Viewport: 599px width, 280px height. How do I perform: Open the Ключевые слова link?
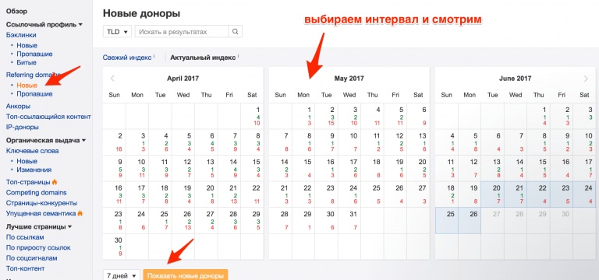pyautogui.click(x=33, y=151)
